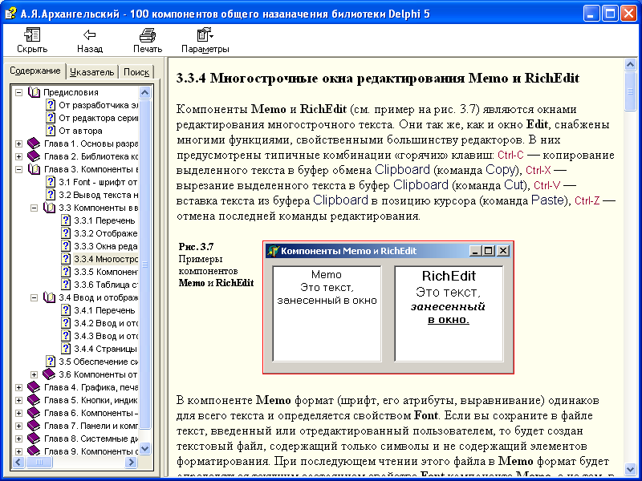Click Глава 1 closed book icon

(x=34, y=143)
